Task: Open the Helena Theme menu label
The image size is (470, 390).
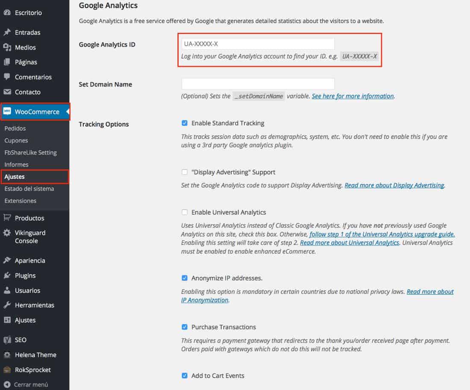Action: point(35,355)
